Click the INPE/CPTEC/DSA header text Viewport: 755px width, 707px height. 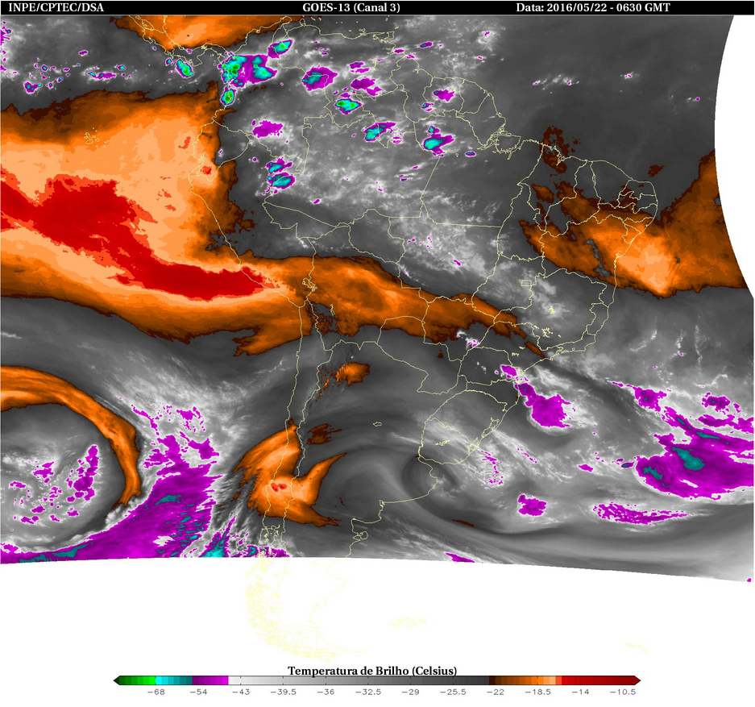pos(56,8)
